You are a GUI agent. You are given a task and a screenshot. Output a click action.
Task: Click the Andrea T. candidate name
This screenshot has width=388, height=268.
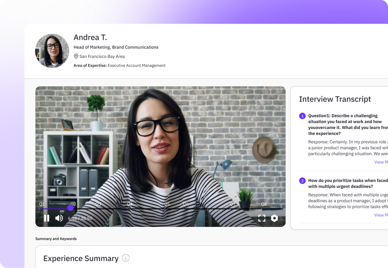(90, 37)
